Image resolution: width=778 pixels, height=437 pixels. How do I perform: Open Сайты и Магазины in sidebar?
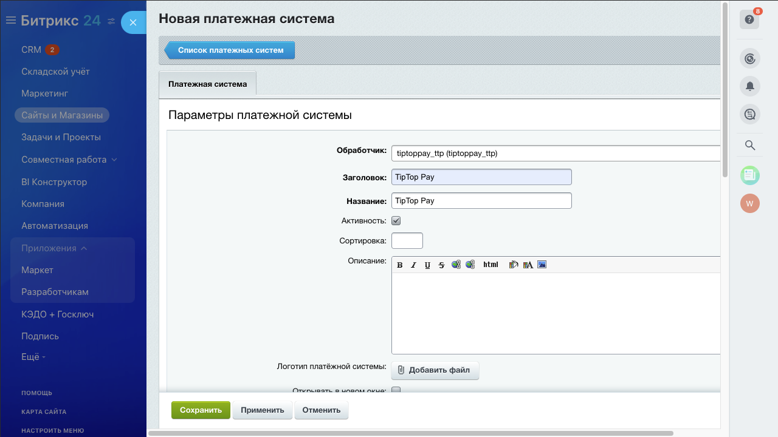tap(62, 115)
